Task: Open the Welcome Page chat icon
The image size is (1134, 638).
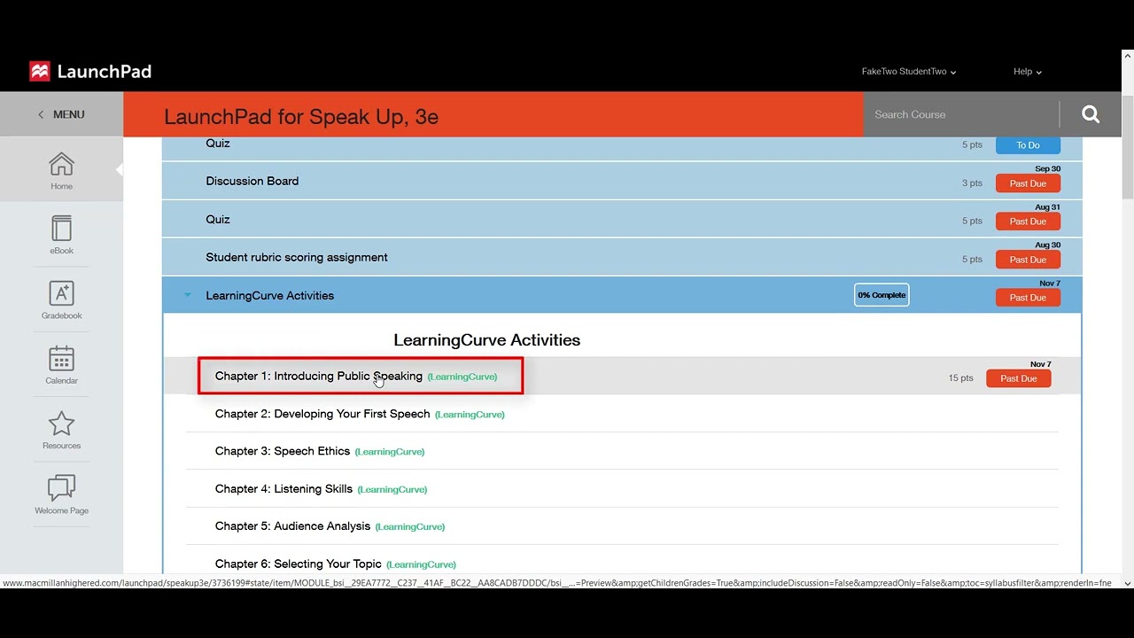Action: [x=61, y=488]
